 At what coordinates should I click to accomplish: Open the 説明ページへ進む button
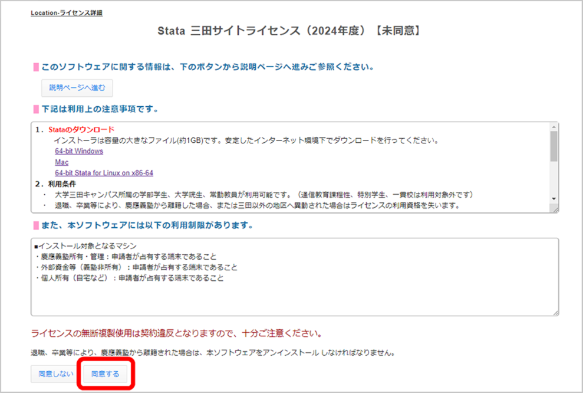pos(77,88)
